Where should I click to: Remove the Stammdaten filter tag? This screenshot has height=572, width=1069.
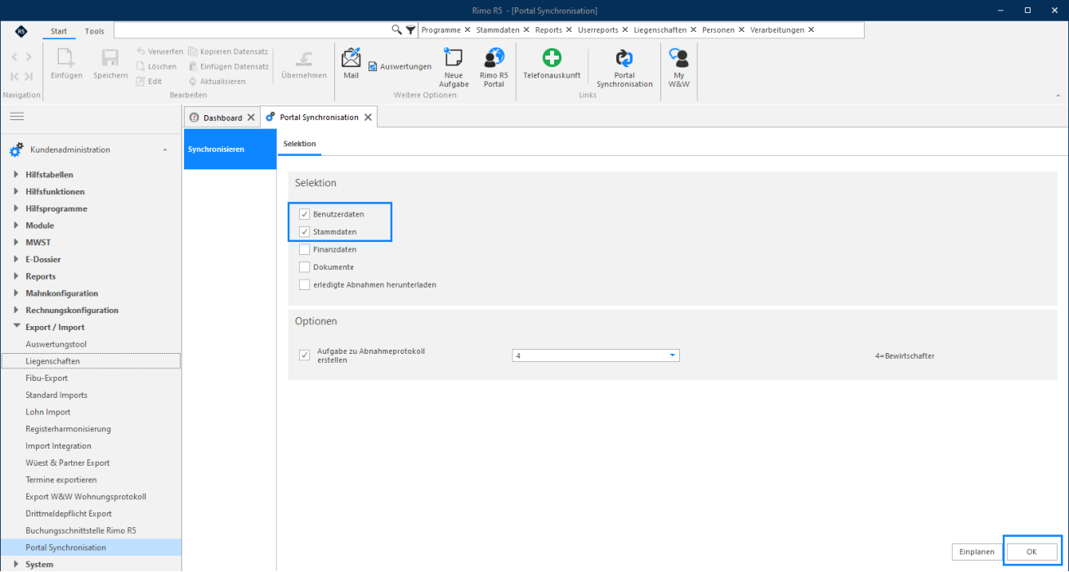tap(526, 30)
